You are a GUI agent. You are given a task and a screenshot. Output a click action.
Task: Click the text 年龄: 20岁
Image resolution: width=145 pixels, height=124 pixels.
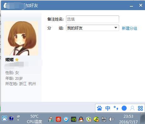coord(14,78)
